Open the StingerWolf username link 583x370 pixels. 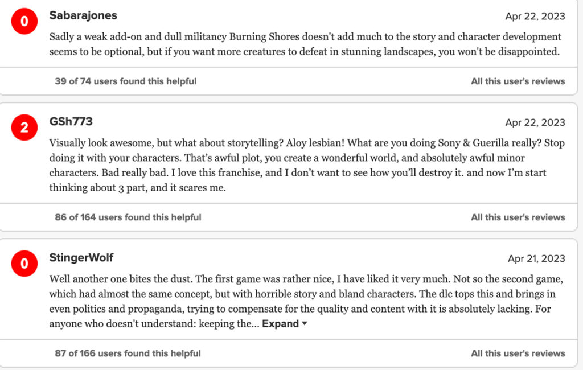pyautogui.click(x=81, y=258)
